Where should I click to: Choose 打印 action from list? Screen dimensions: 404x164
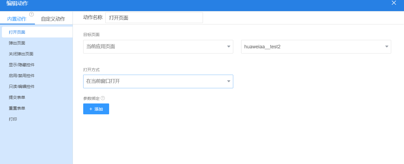pos(13,119)
